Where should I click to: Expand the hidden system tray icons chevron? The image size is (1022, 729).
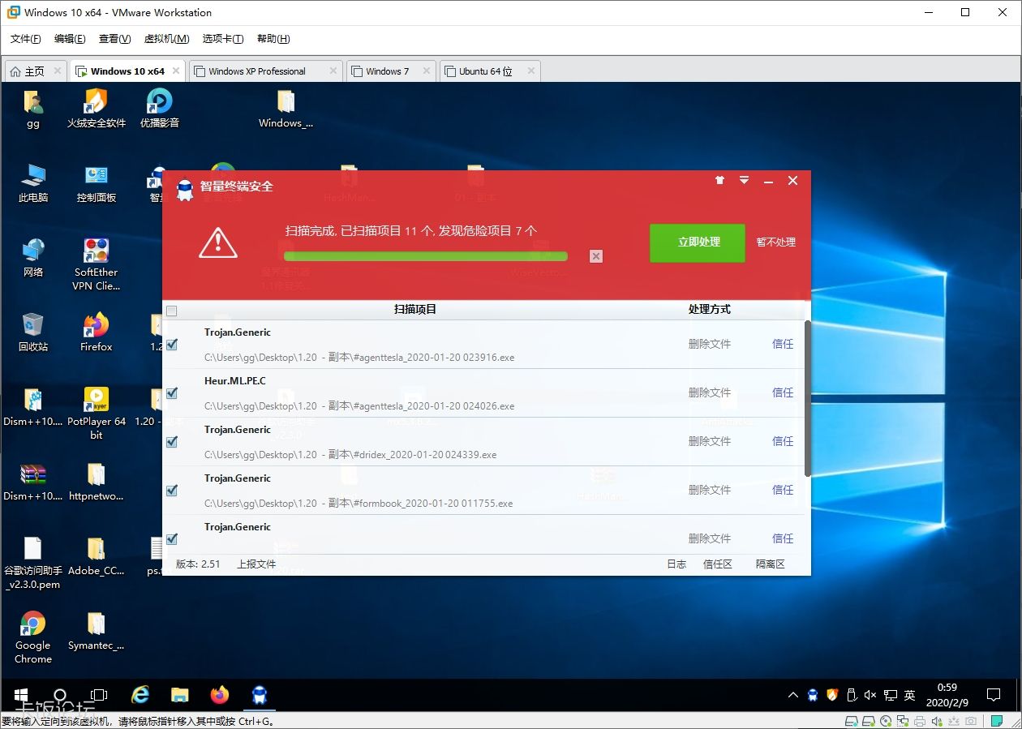[793, 695]
